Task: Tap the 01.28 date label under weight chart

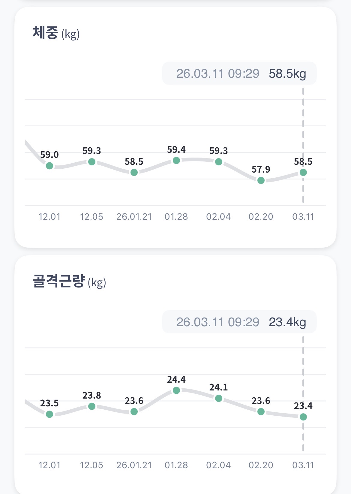Action: [x=176, y=217]
